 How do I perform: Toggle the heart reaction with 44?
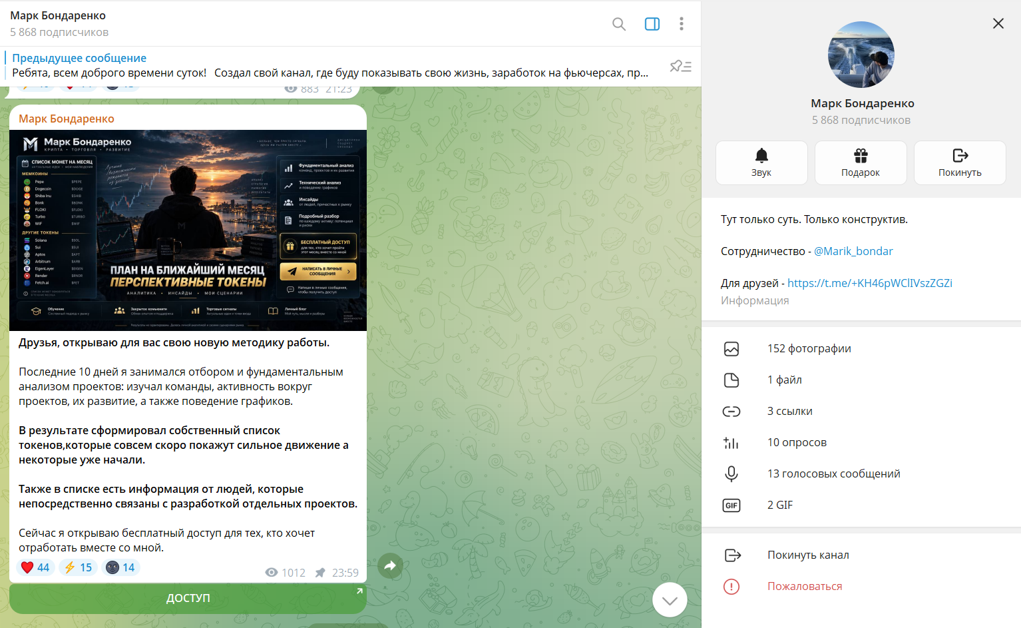pyautogui.click(x=35, y=567)
